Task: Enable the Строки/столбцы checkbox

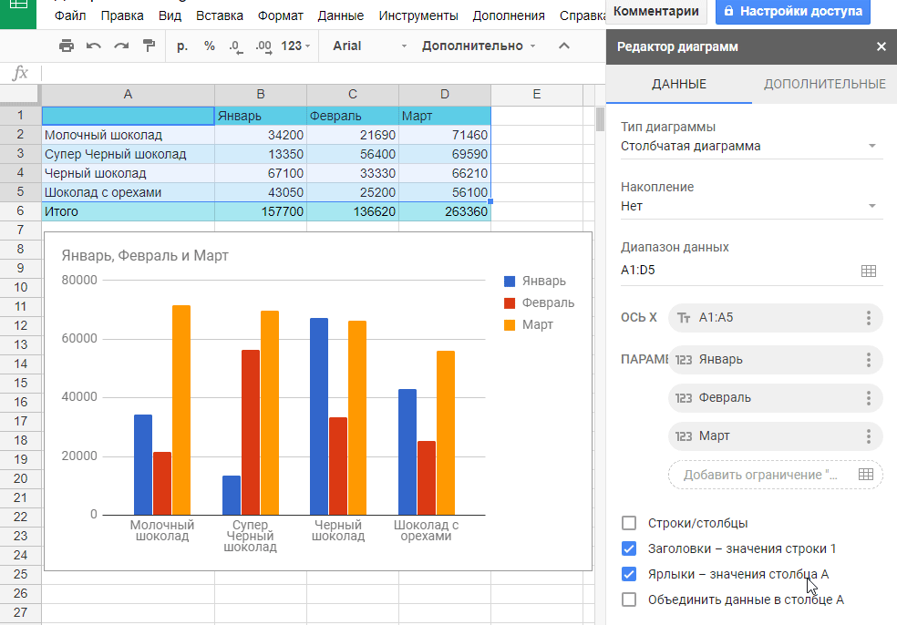Action: pyautogui.click(x=628, y=523)
